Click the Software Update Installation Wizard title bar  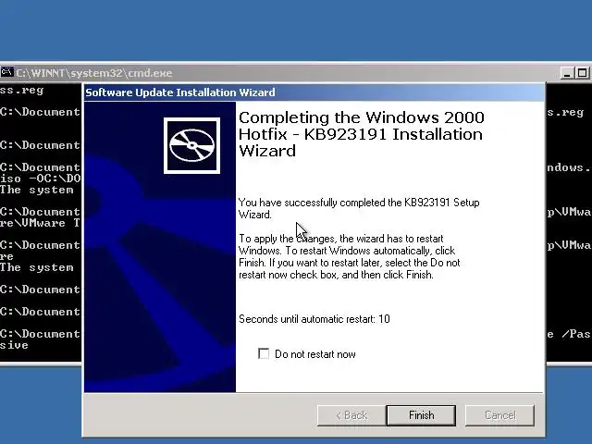[314, 92]
